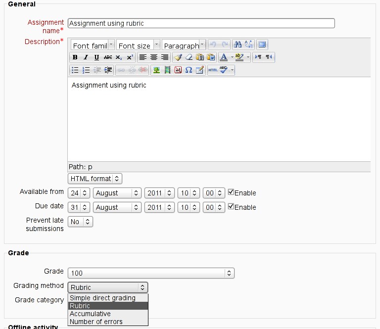Align text right

coord(165,57)
